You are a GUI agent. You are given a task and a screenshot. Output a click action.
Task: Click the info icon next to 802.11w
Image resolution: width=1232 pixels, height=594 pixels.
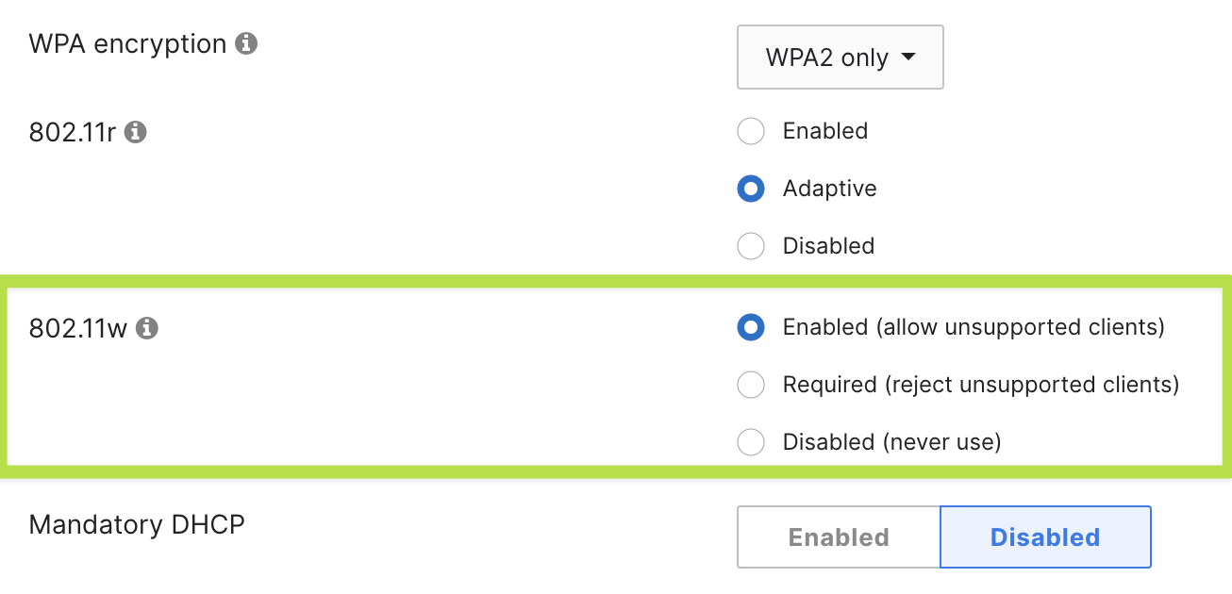(146, 328)
